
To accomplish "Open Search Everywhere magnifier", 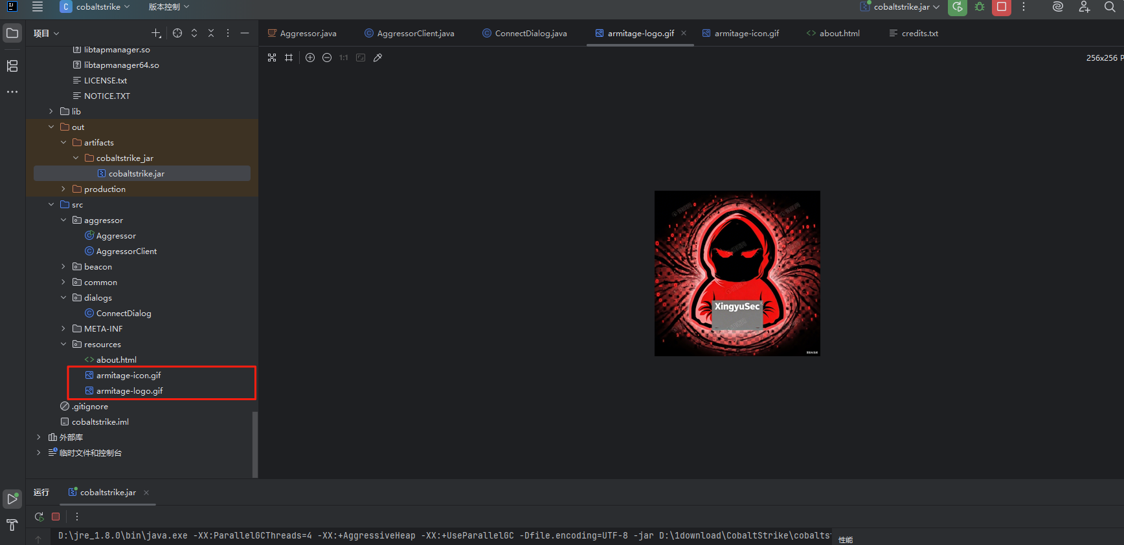I will [x=1110, y=7].
